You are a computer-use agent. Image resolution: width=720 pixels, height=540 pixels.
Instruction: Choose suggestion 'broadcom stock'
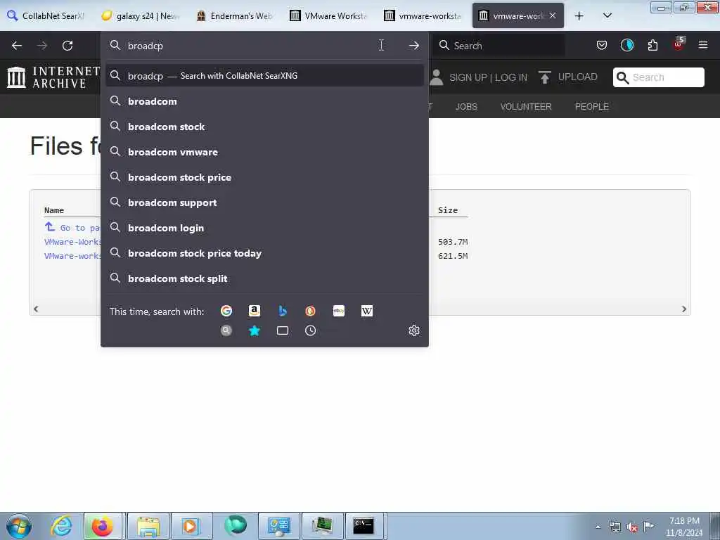coord(264,127)
